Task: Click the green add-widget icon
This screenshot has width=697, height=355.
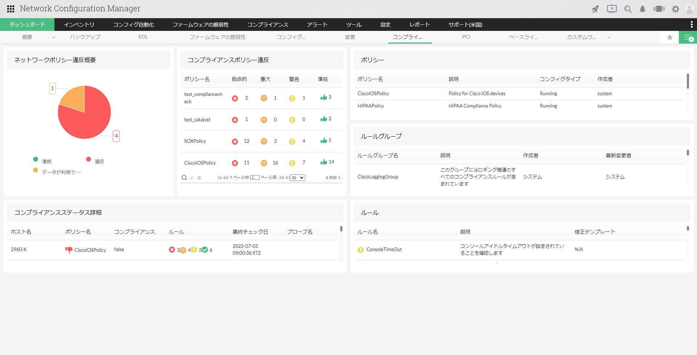Action: (x=688, y=37)
